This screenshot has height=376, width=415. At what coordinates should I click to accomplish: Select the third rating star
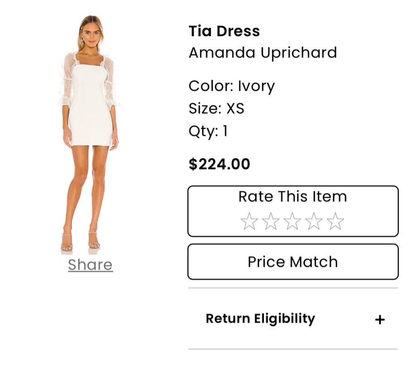click(292, 222)
